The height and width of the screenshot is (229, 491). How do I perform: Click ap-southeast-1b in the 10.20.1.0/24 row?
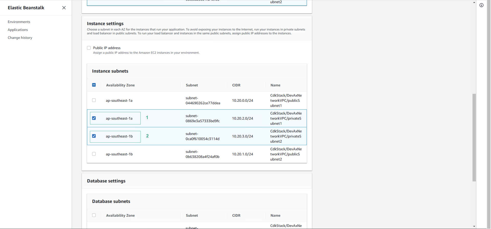pos(119,154)
